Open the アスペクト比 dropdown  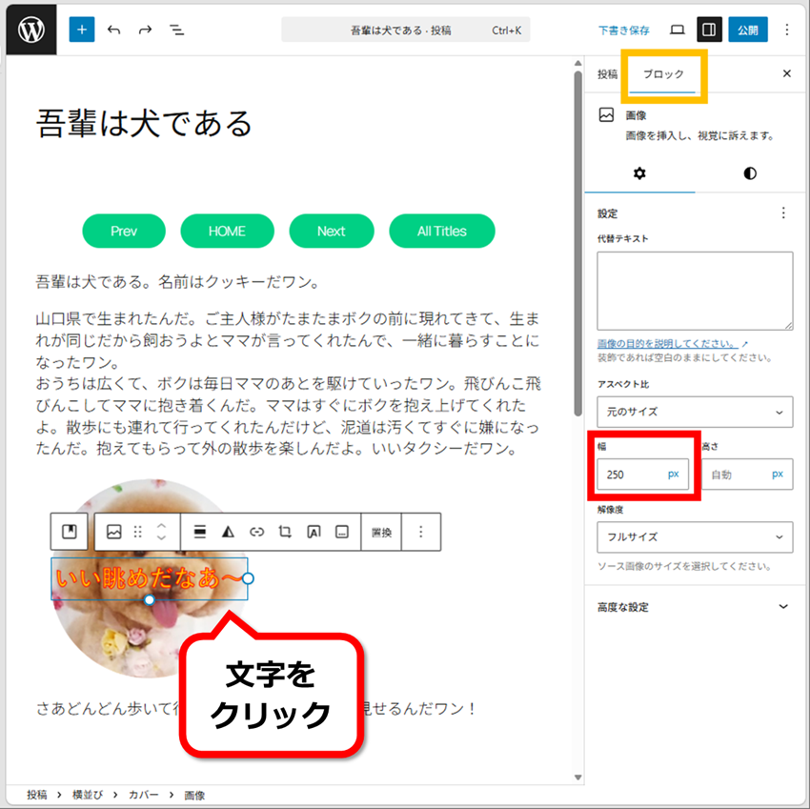click(695, 412)
